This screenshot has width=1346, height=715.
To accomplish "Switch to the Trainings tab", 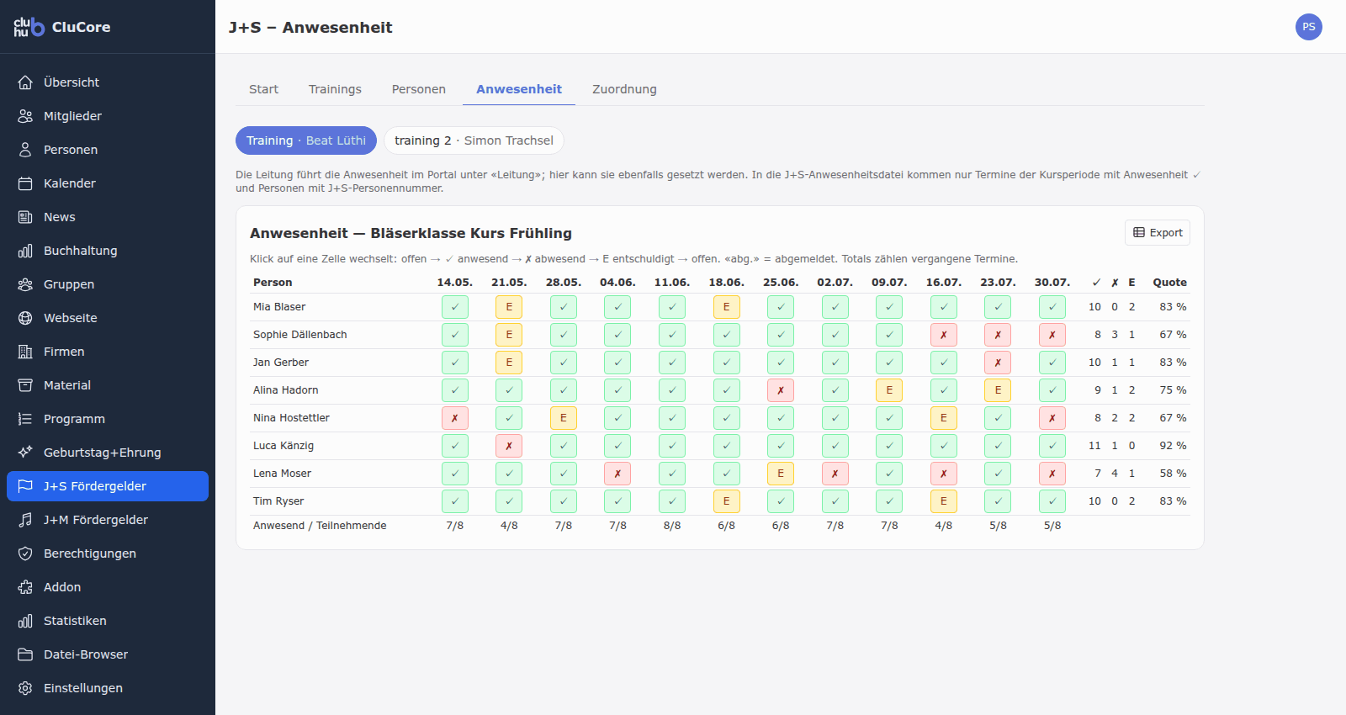I will tap(335, 89).
